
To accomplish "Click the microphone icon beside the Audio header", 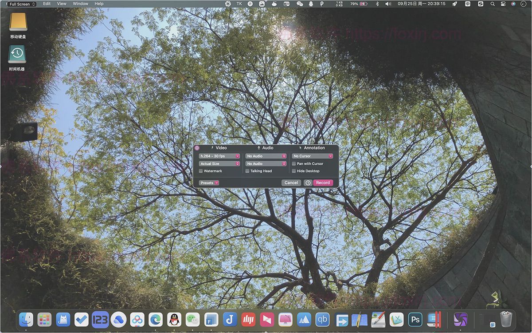I will (258, 148).
